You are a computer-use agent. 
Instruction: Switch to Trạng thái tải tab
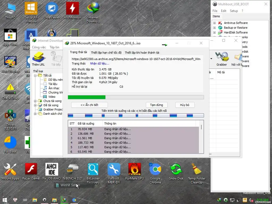(79, 52)
